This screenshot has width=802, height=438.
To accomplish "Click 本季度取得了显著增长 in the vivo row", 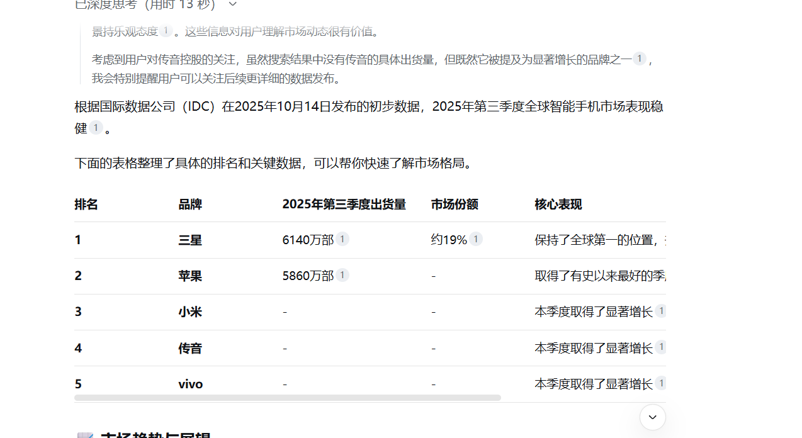I will coord(594,384).
